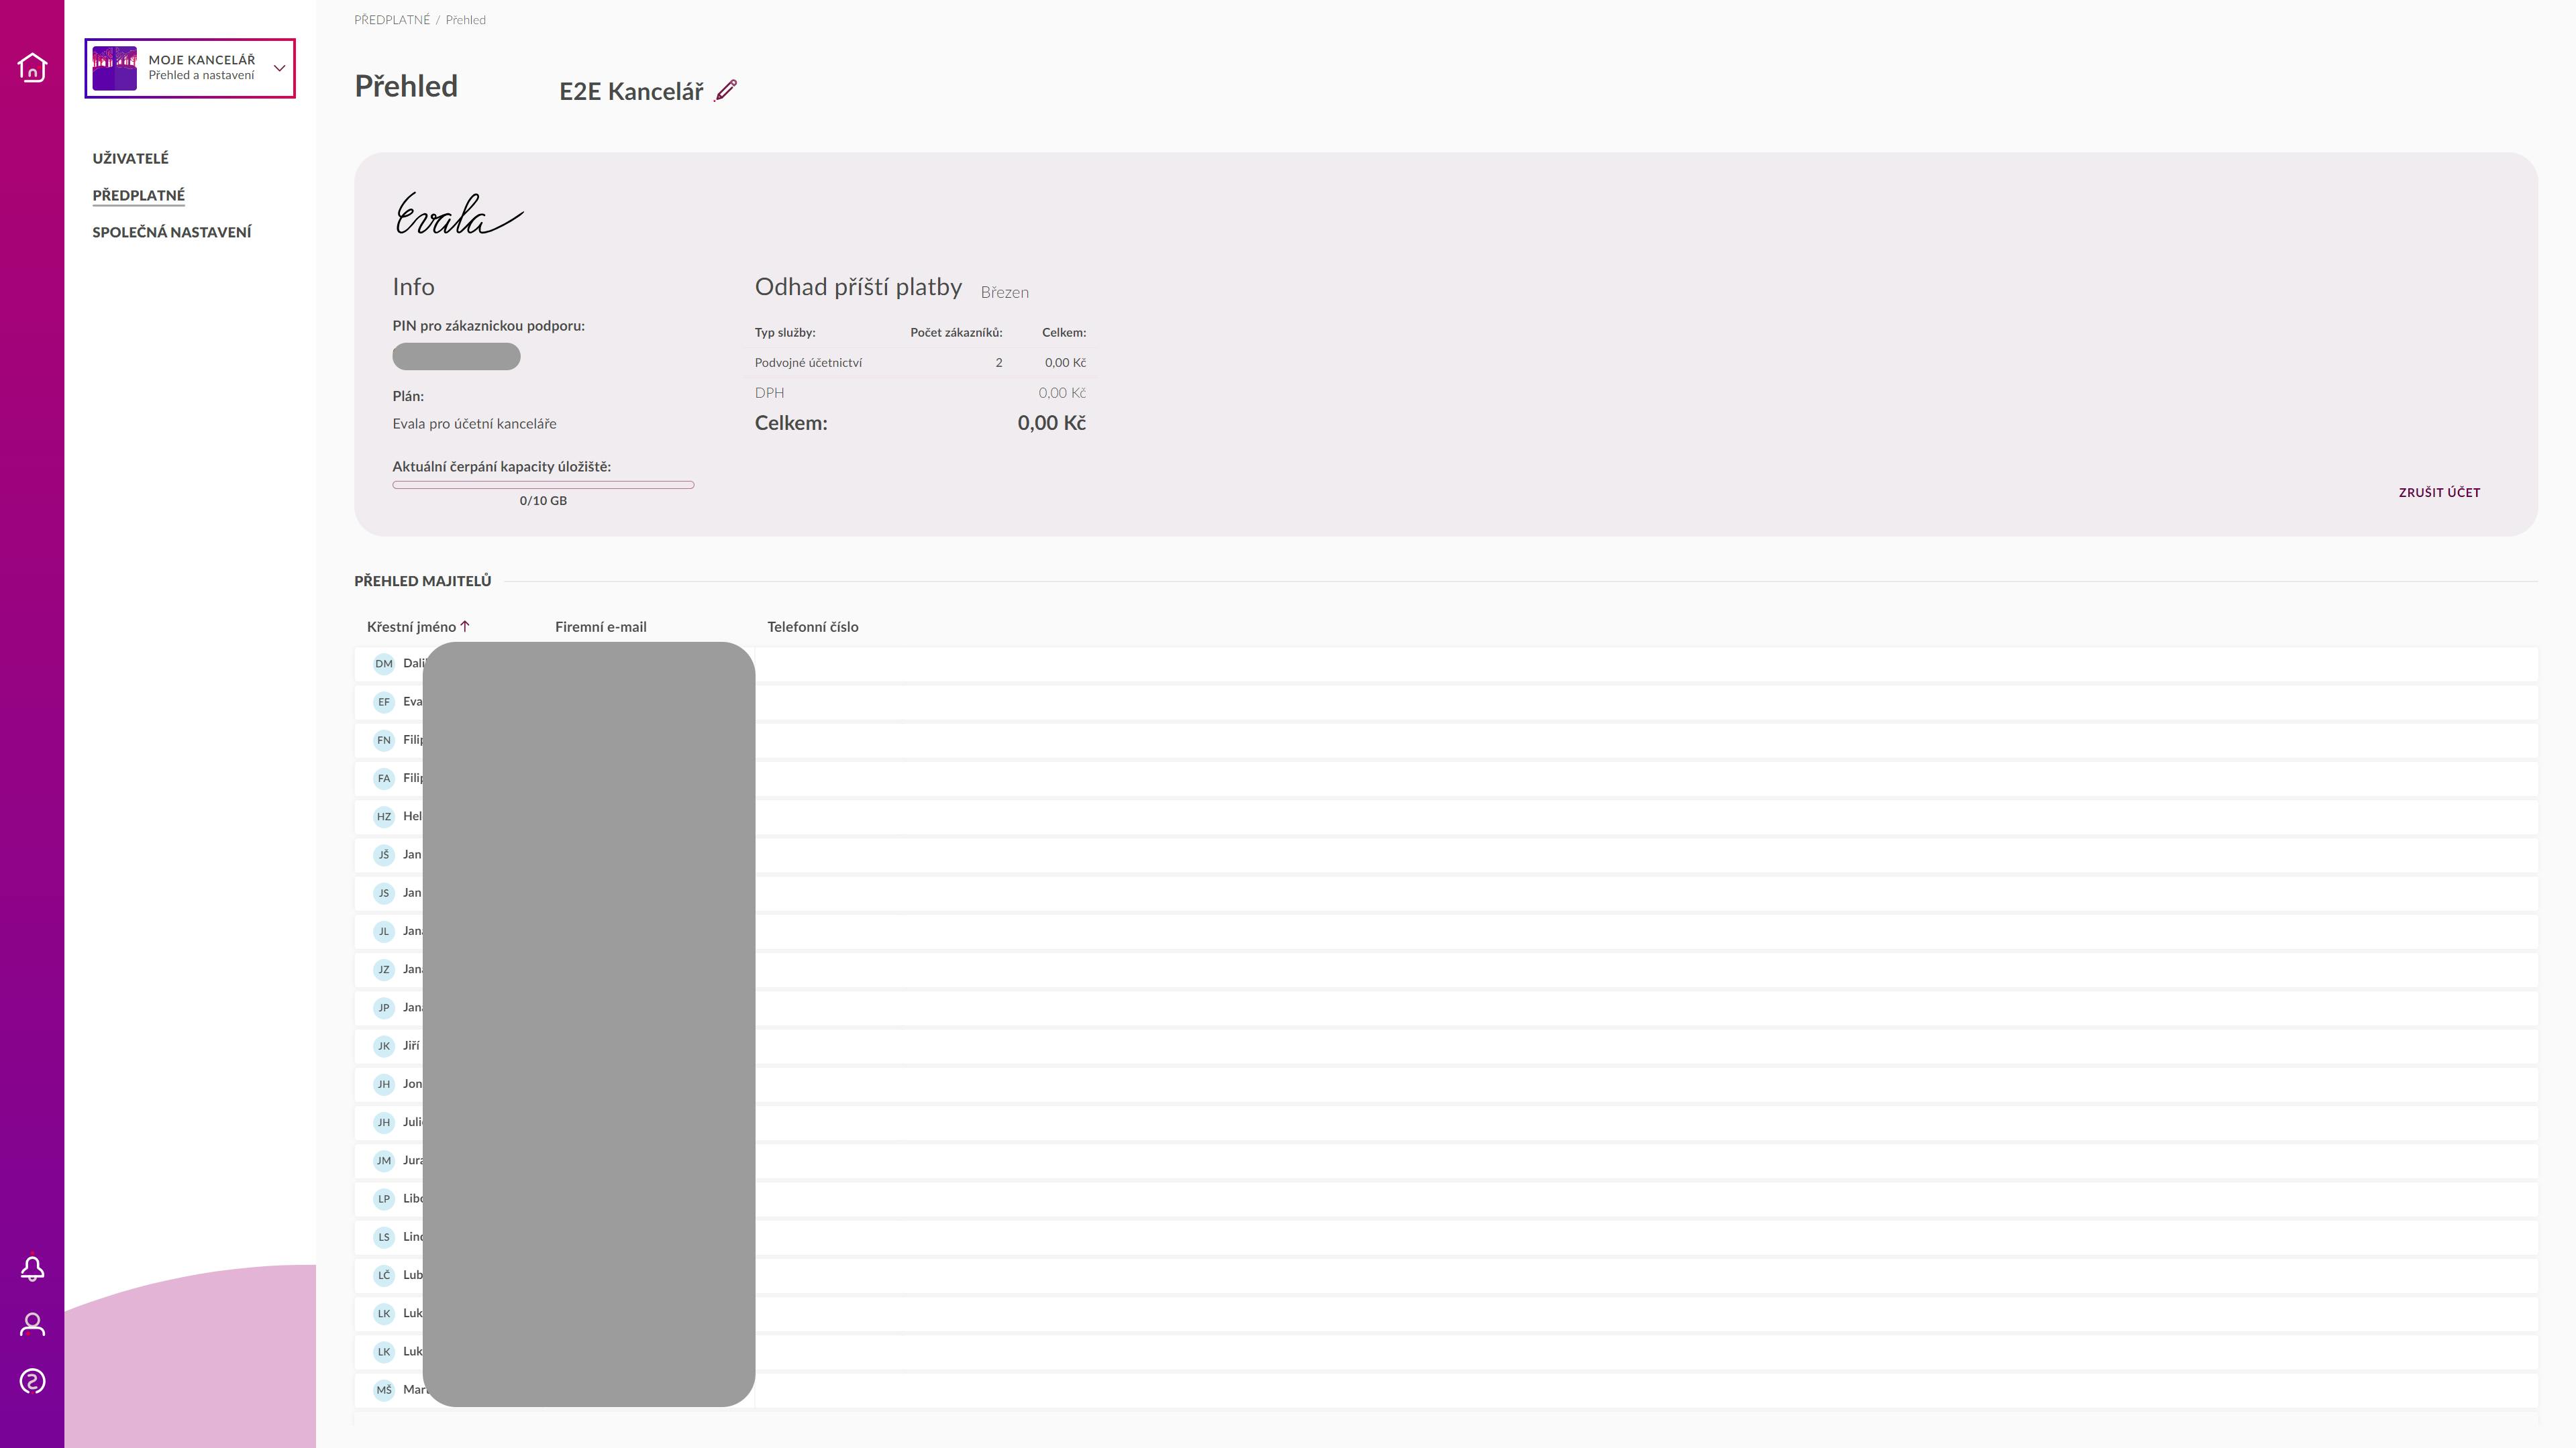Open the user profile icon

click(x=32, y=1324)
